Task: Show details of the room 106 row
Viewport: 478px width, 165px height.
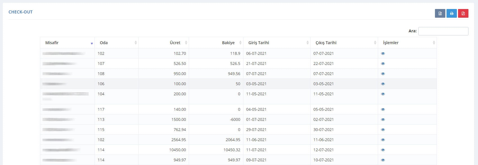Action: tap(383, 84)
